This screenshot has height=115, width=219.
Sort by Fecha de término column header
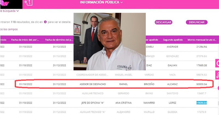coord(59,40)
